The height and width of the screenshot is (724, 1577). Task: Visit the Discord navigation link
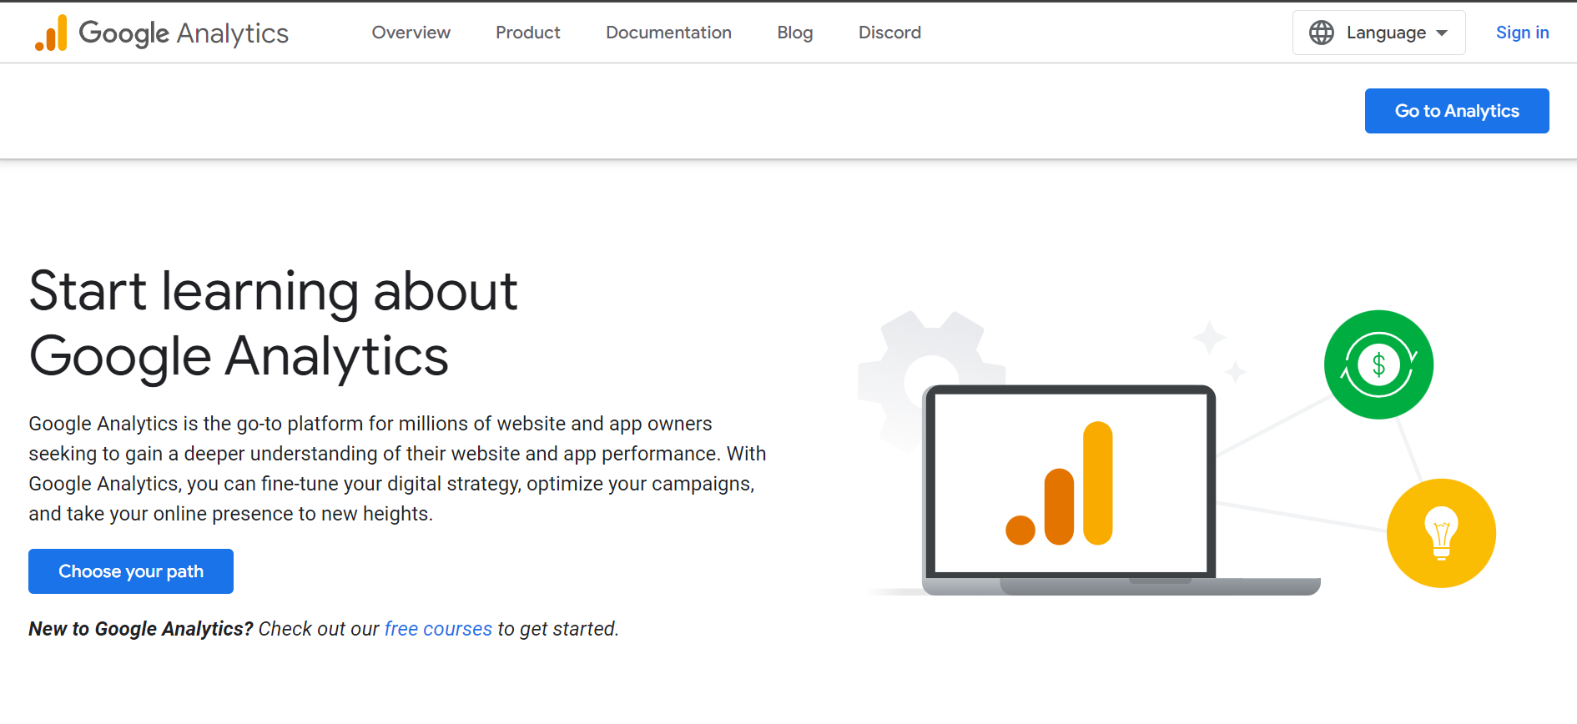click(889, 33)
